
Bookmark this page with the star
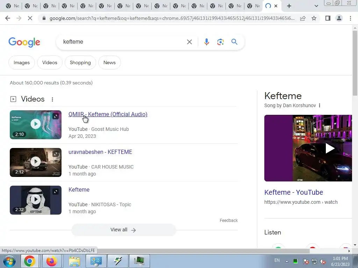[314, 18]
